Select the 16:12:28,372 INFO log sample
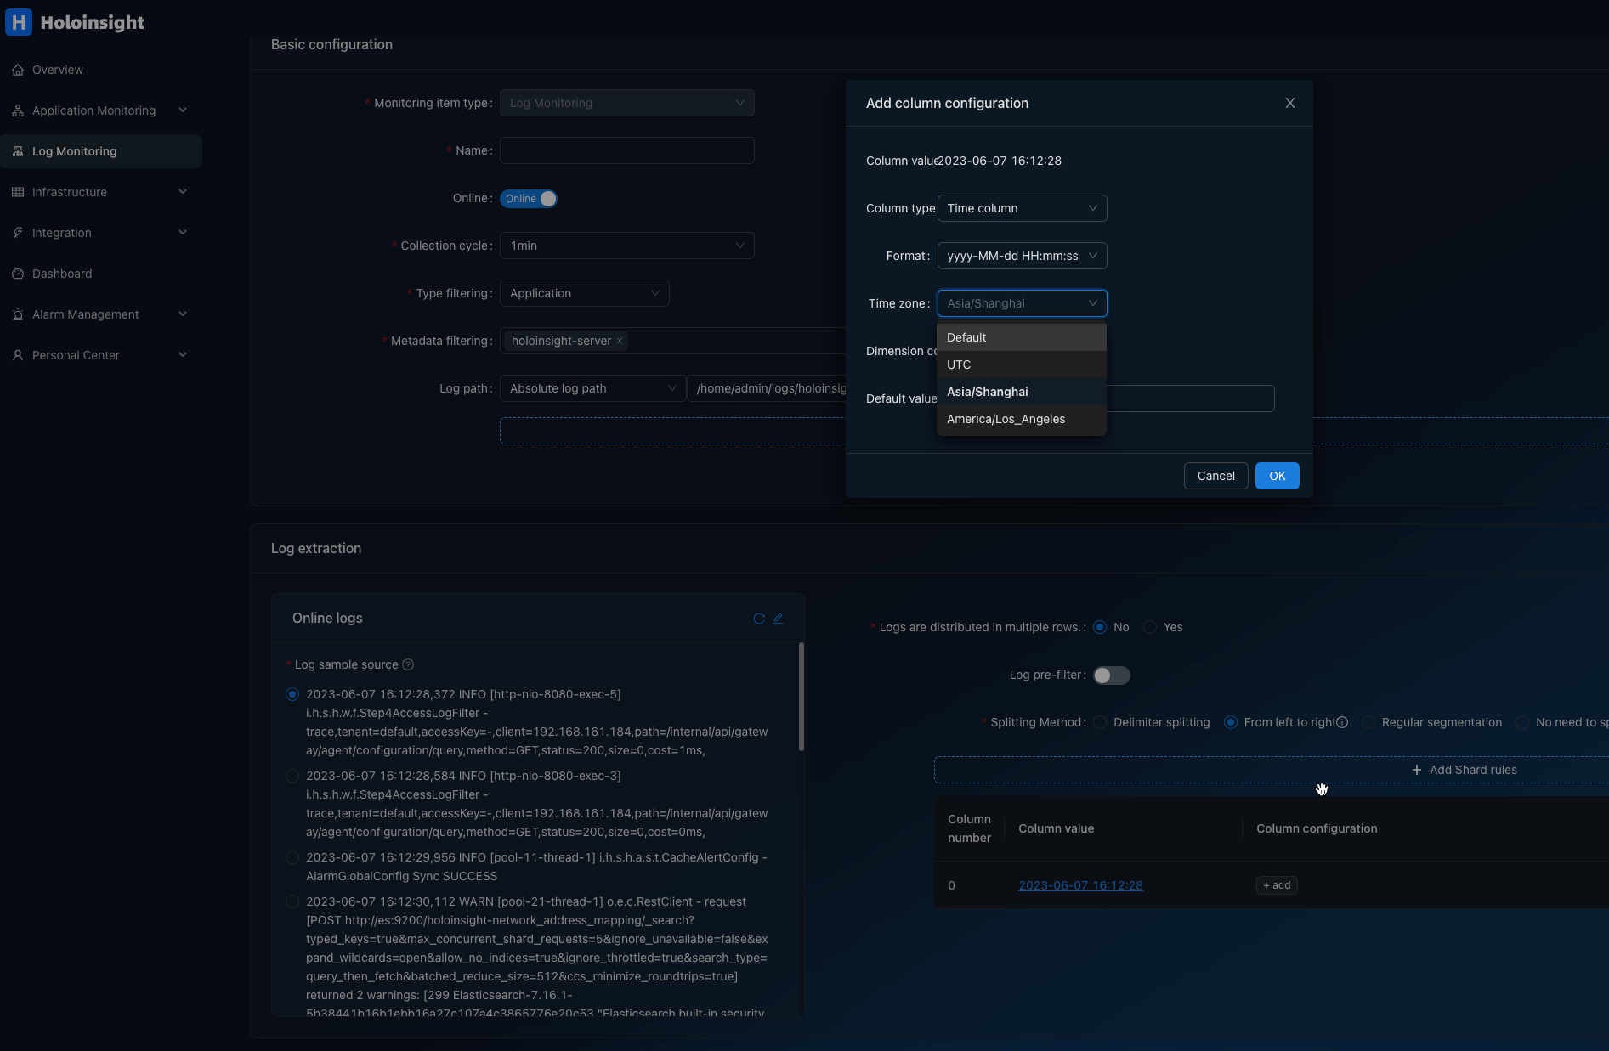 (x=292, y=694)
